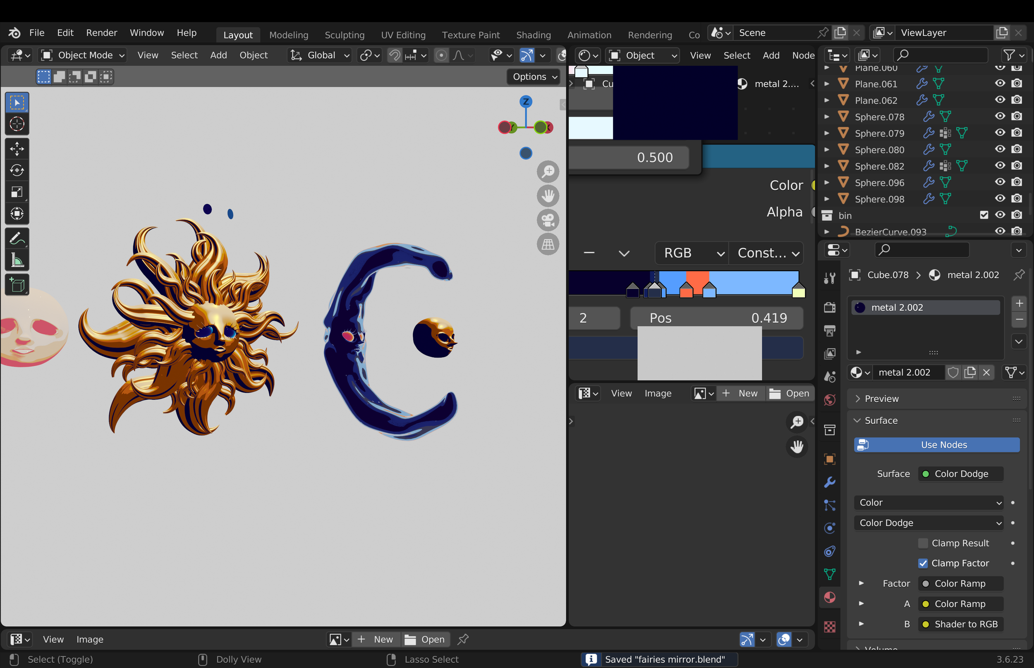Select the Annotate tool
Viewport: 1034px width, 668px height.
(x=17, y=238)
